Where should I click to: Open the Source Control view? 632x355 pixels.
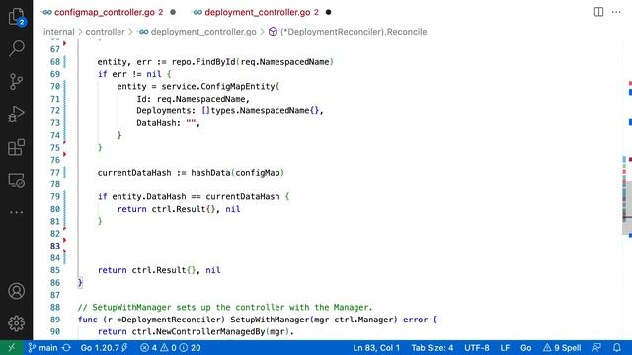pyautogui.click(x=16, y=81)
